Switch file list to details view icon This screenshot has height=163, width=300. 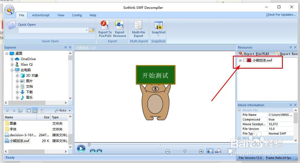[35, 110]
